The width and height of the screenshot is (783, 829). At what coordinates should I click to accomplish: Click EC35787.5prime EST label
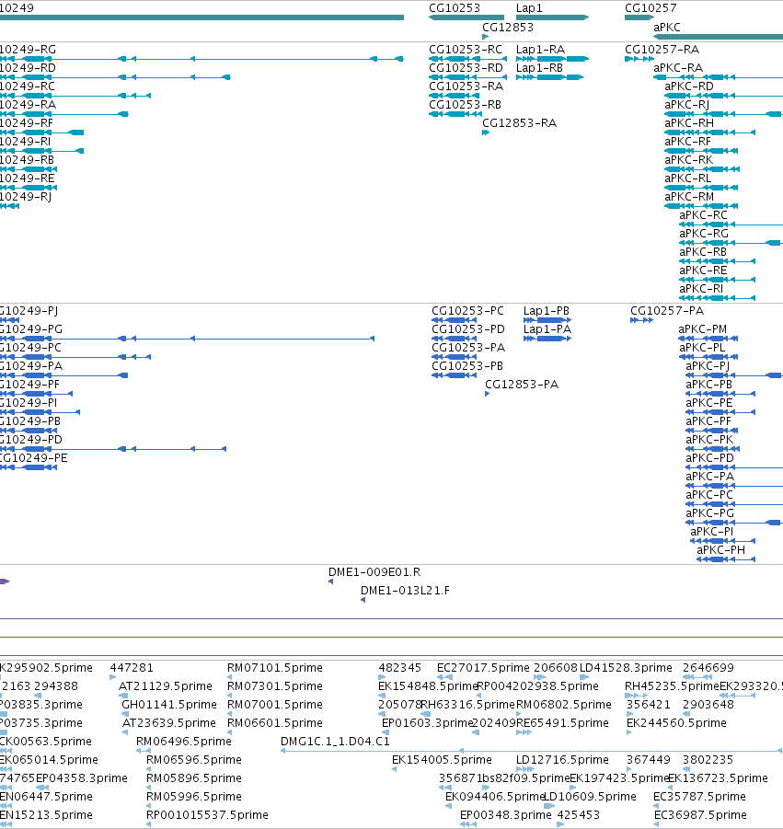(x=700, y=796)
